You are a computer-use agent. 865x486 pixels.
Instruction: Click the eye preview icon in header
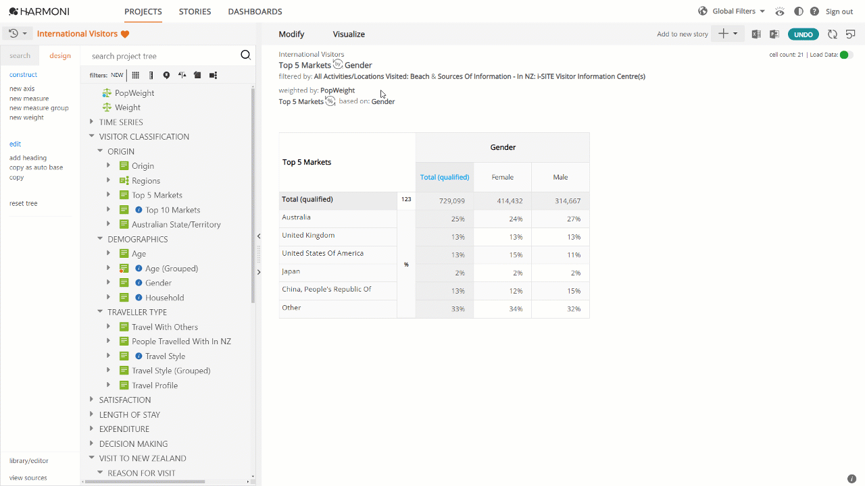780,11
